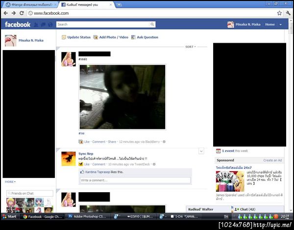Image resolution: width=294 pixels, height=230 pixels.
Task: Open the Kudkud' Wafter chat tab
Action: 208,209
